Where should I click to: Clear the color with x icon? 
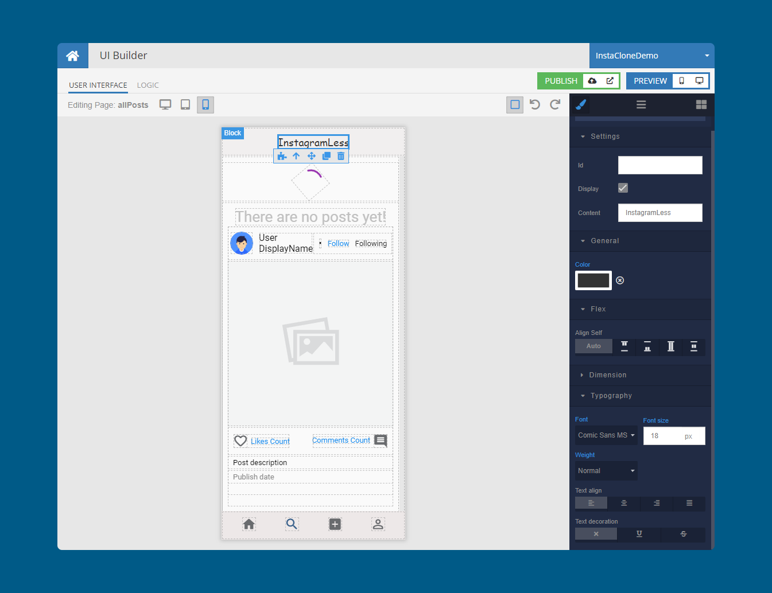[x=620, y=280]
